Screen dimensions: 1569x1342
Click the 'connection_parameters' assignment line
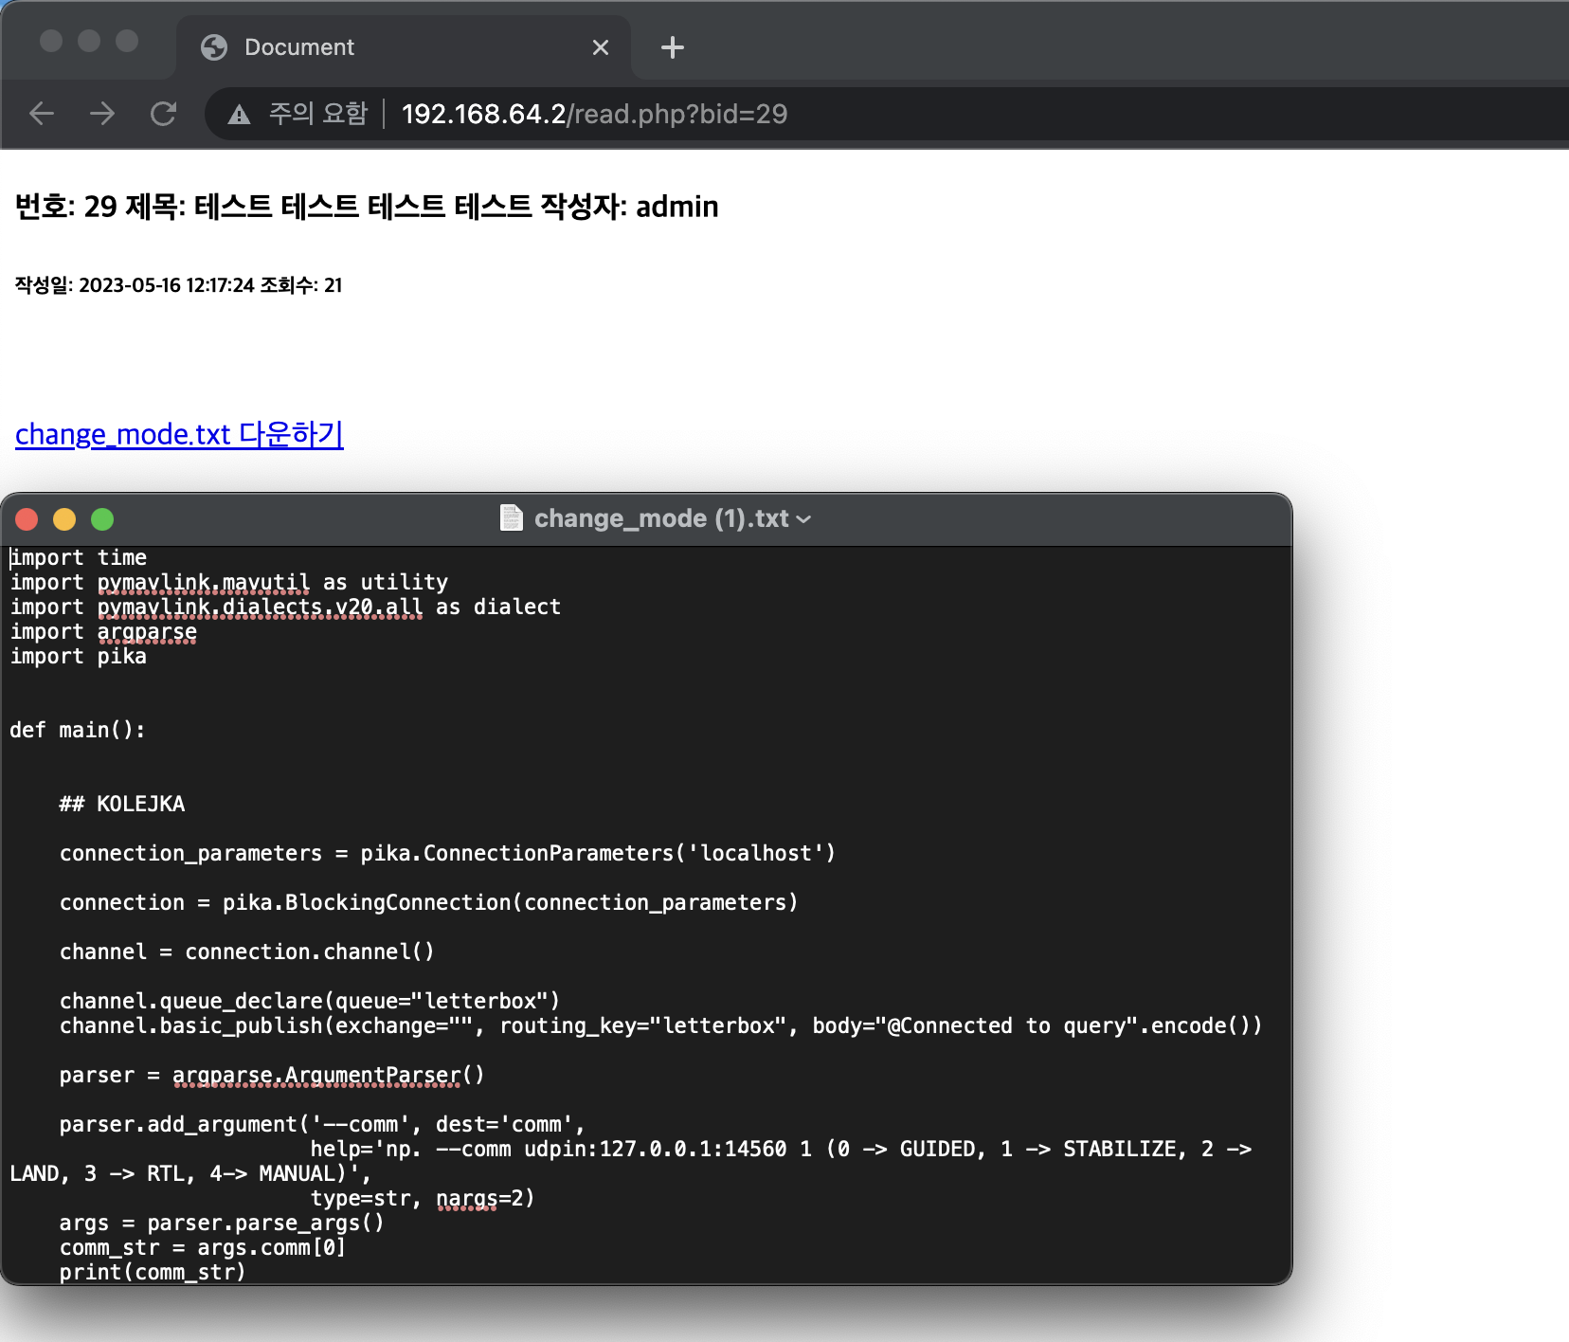(447, 853)
